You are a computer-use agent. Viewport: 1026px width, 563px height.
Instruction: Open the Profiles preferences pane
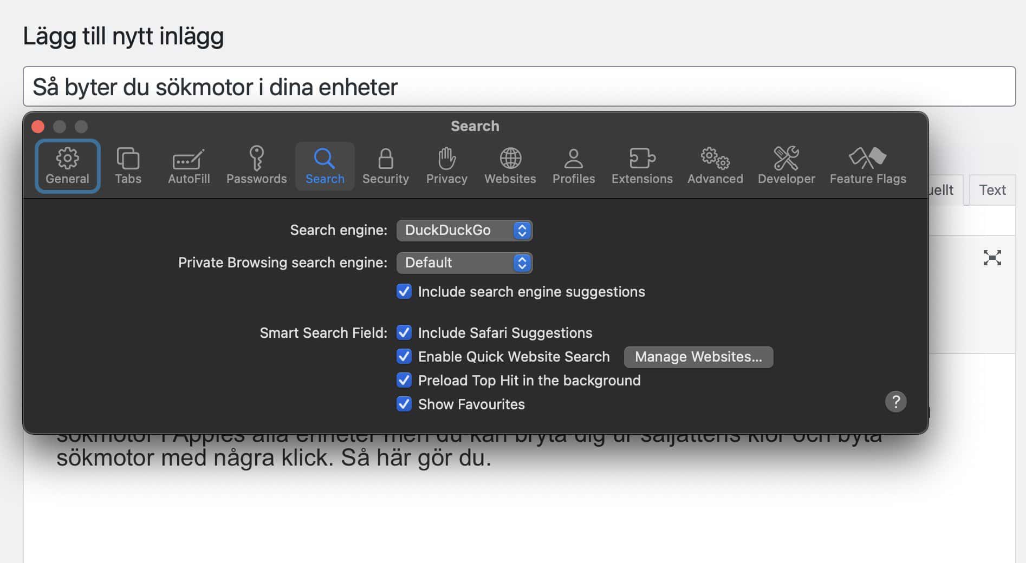pos(573,166)
